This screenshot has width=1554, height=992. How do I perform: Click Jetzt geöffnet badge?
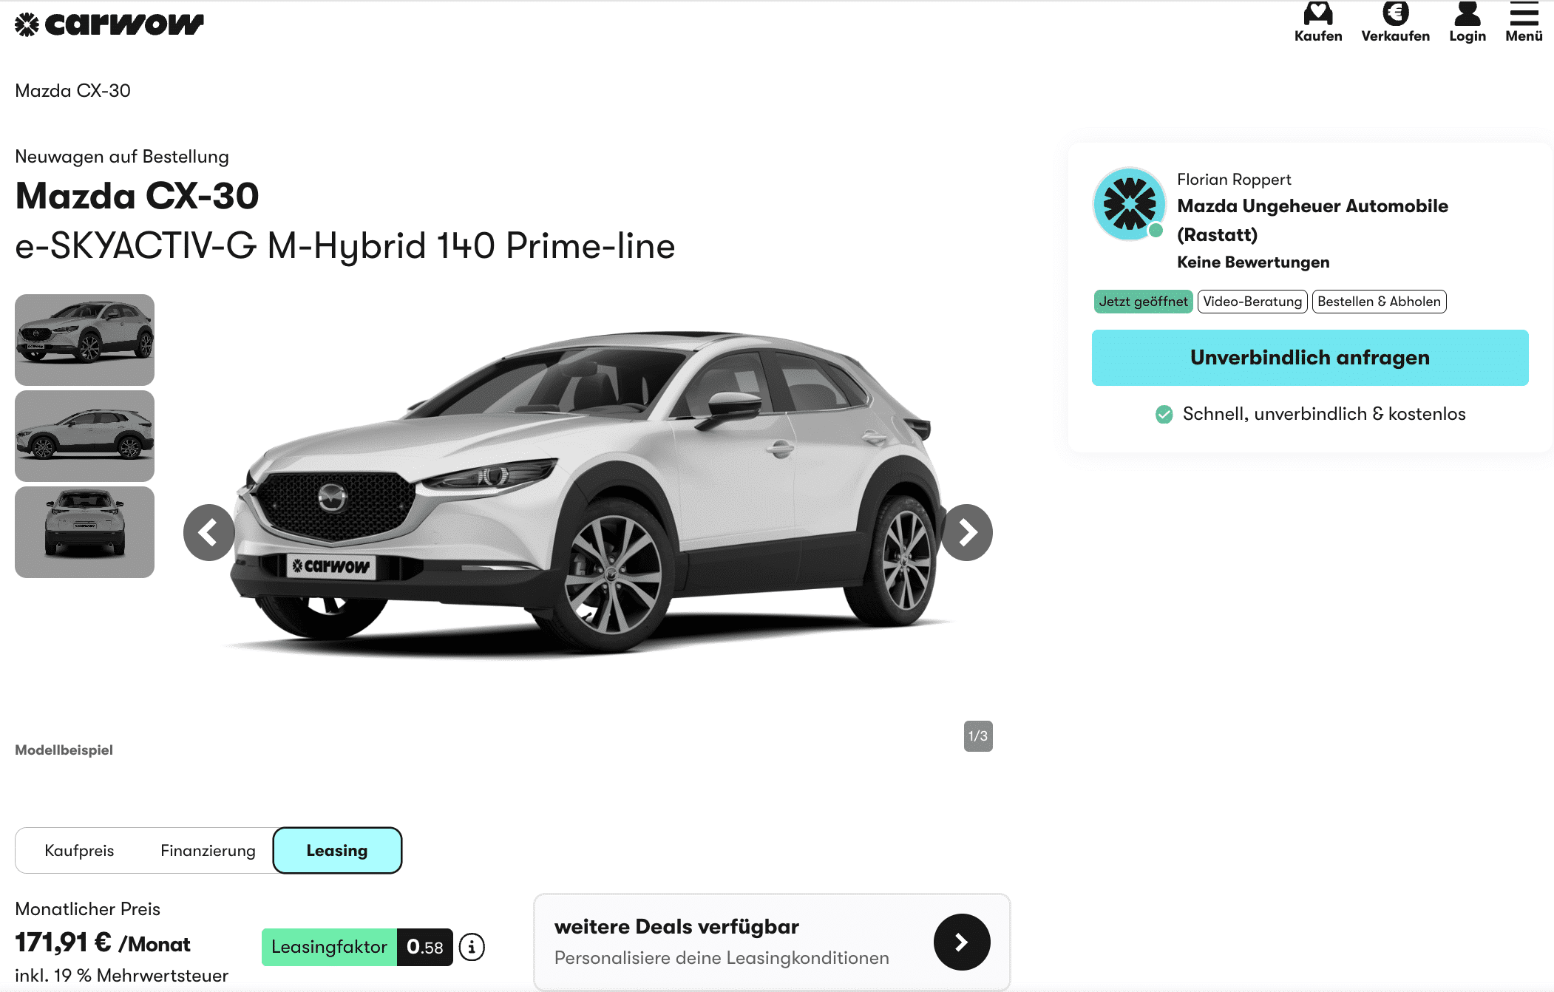pyautogui.click(x=1143, y=302)
